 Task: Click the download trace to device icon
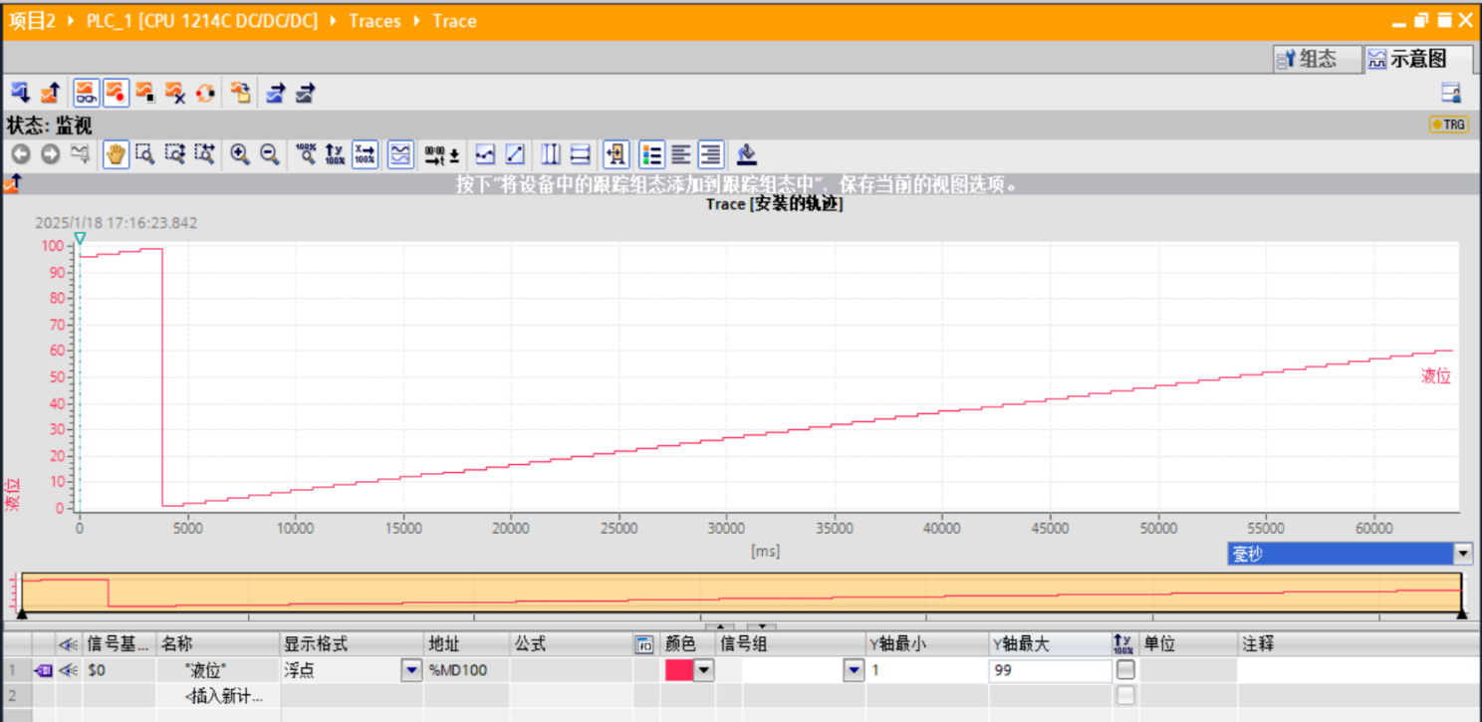tap(20, 93)
